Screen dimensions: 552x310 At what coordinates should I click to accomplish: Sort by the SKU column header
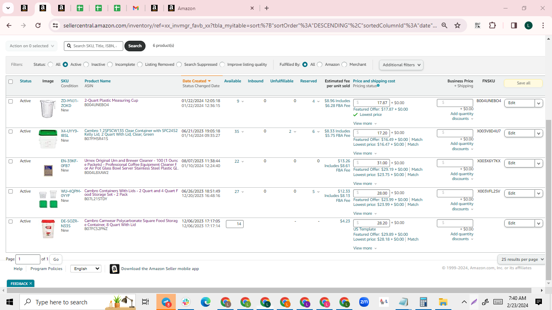click(65, 81)
